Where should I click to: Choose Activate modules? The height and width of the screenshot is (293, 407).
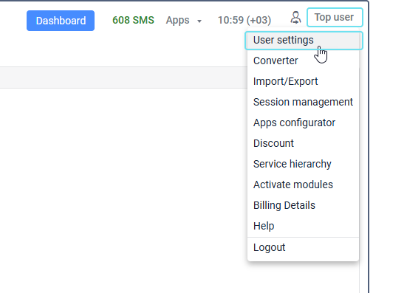303,185
